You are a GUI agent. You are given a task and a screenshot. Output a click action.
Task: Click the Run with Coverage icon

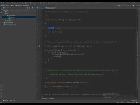129,6
